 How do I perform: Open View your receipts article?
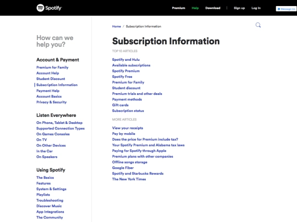128,128
